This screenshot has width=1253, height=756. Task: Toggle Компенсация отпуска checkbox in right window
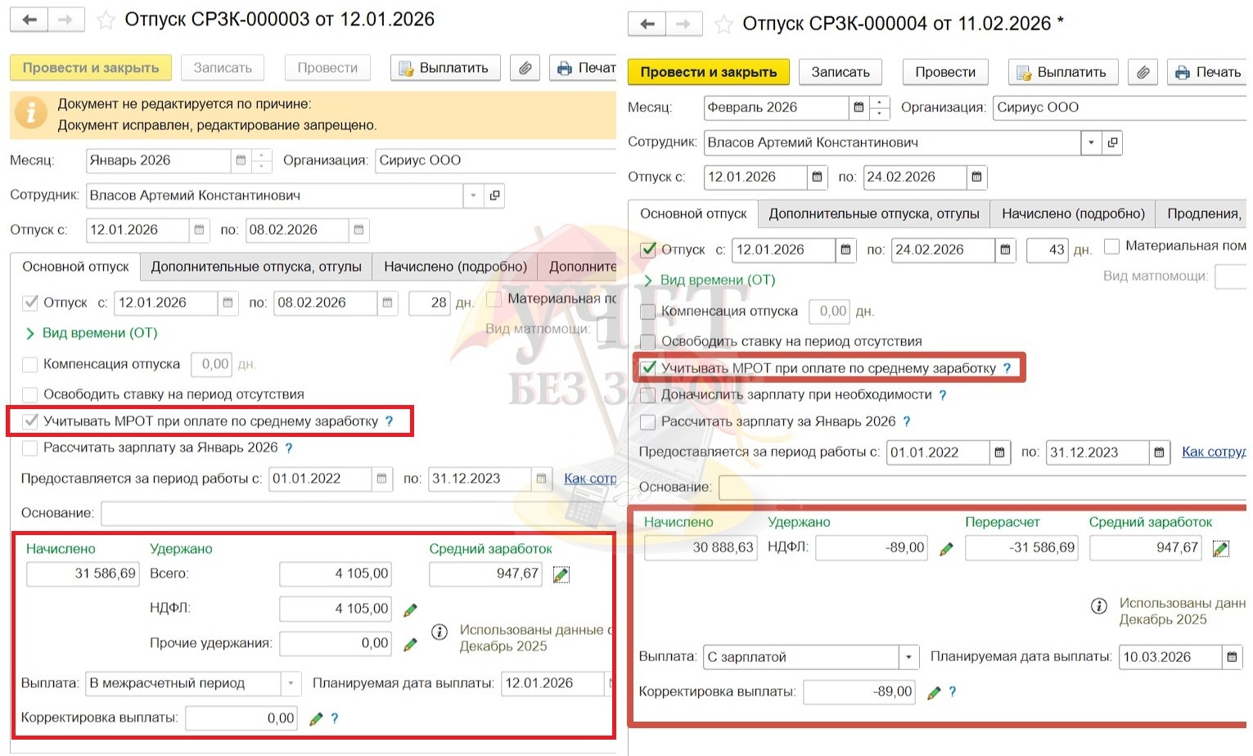coord(648,312)
